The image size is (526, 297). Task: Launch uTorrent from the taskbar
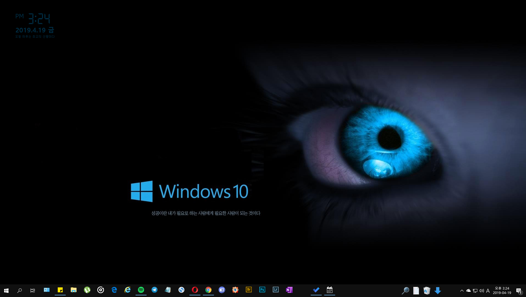point(87,290)
